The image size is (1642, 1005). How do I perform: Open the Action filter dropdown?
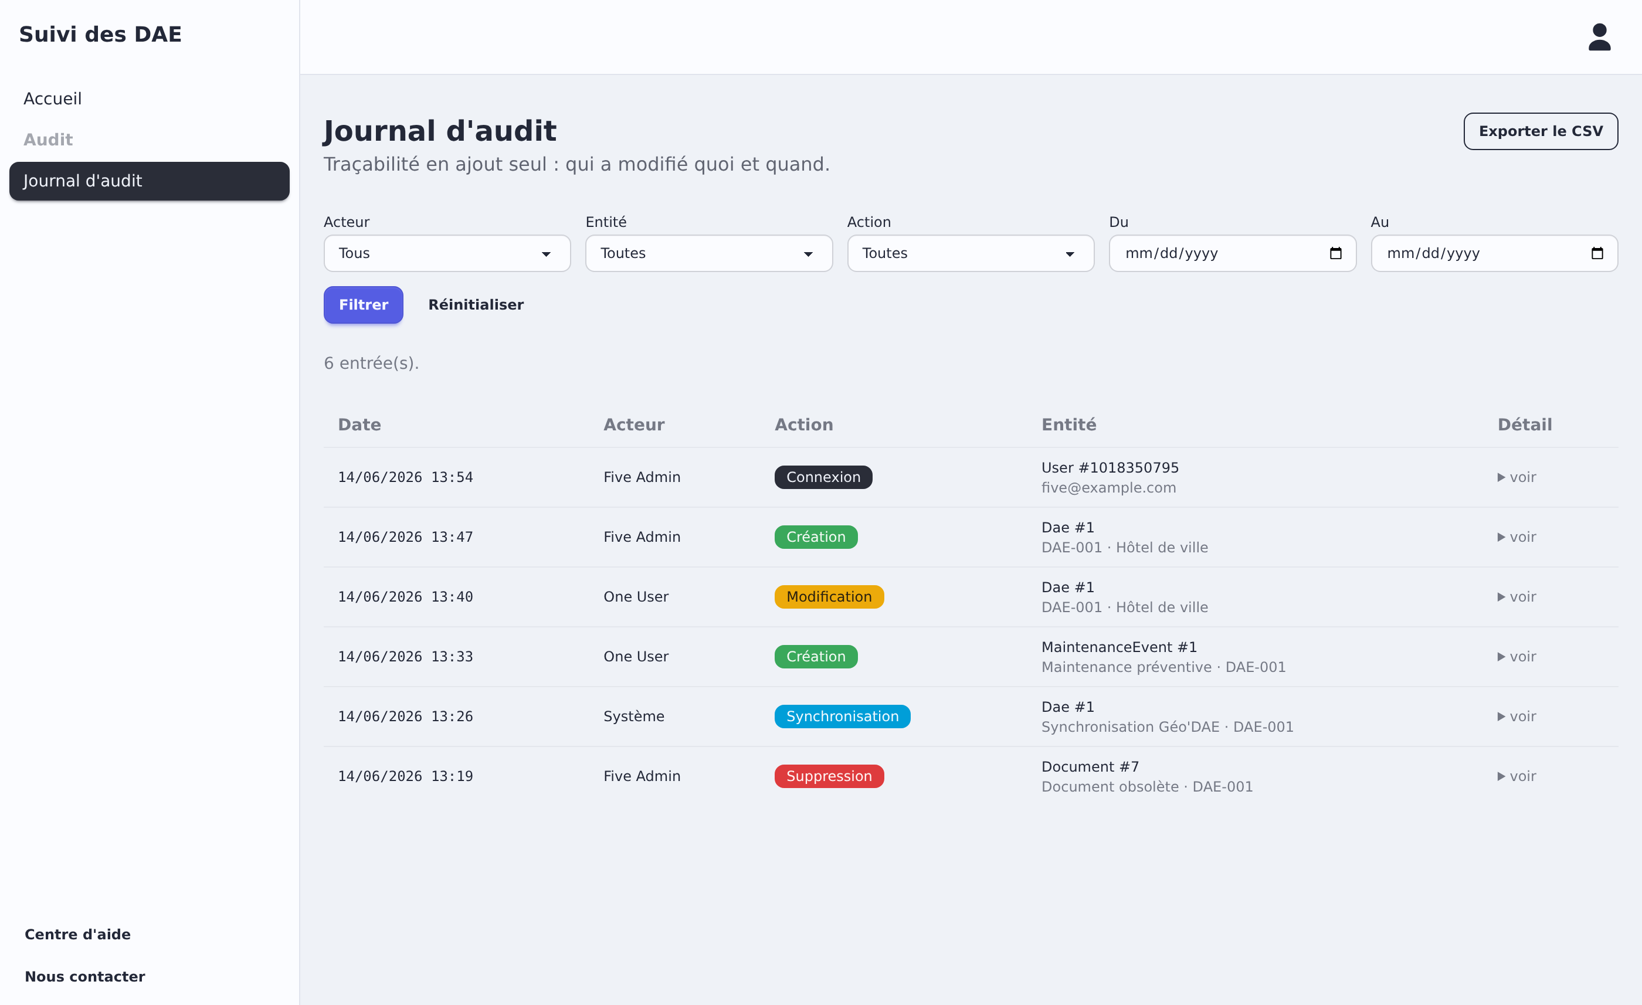click(x=971, y=253)
